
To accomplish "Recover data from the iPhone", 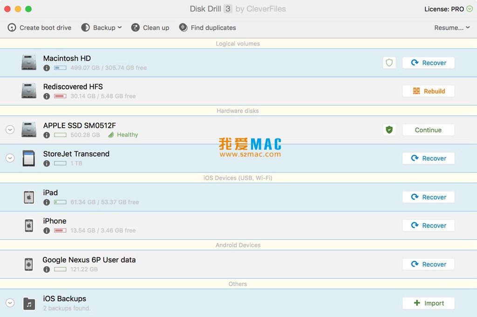I will pos(429,225).
